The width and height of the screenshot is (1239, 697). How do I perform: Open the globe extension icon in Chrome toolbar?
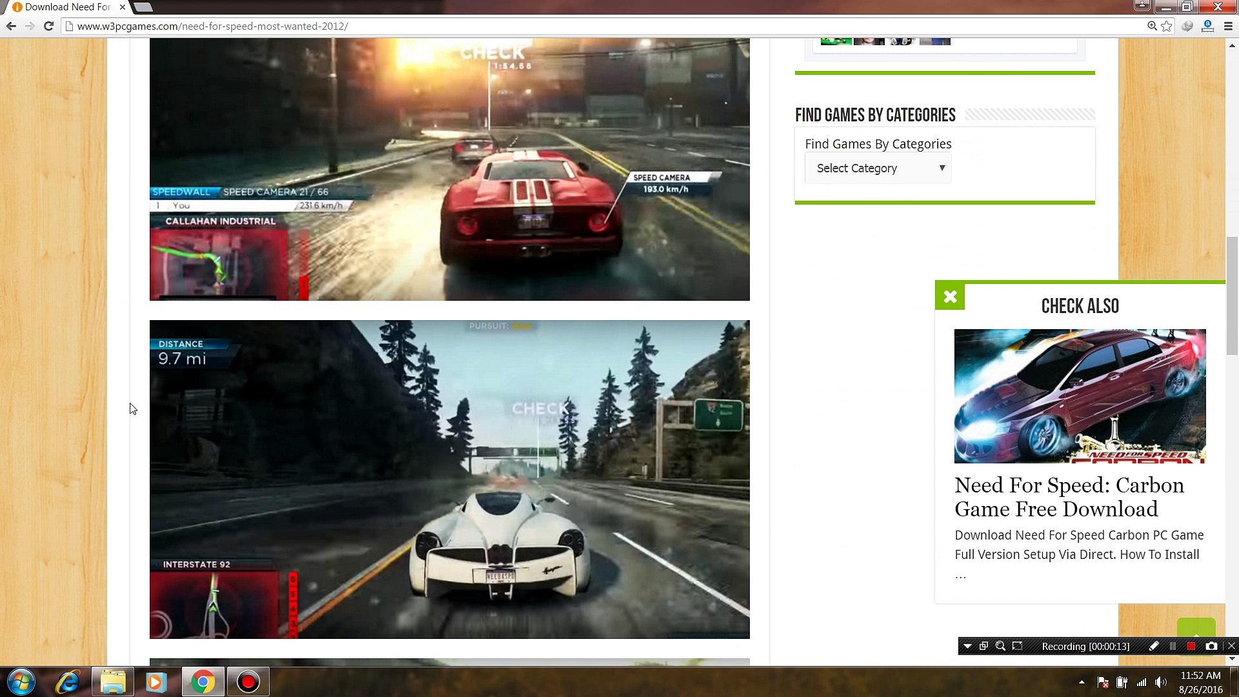1187,26
